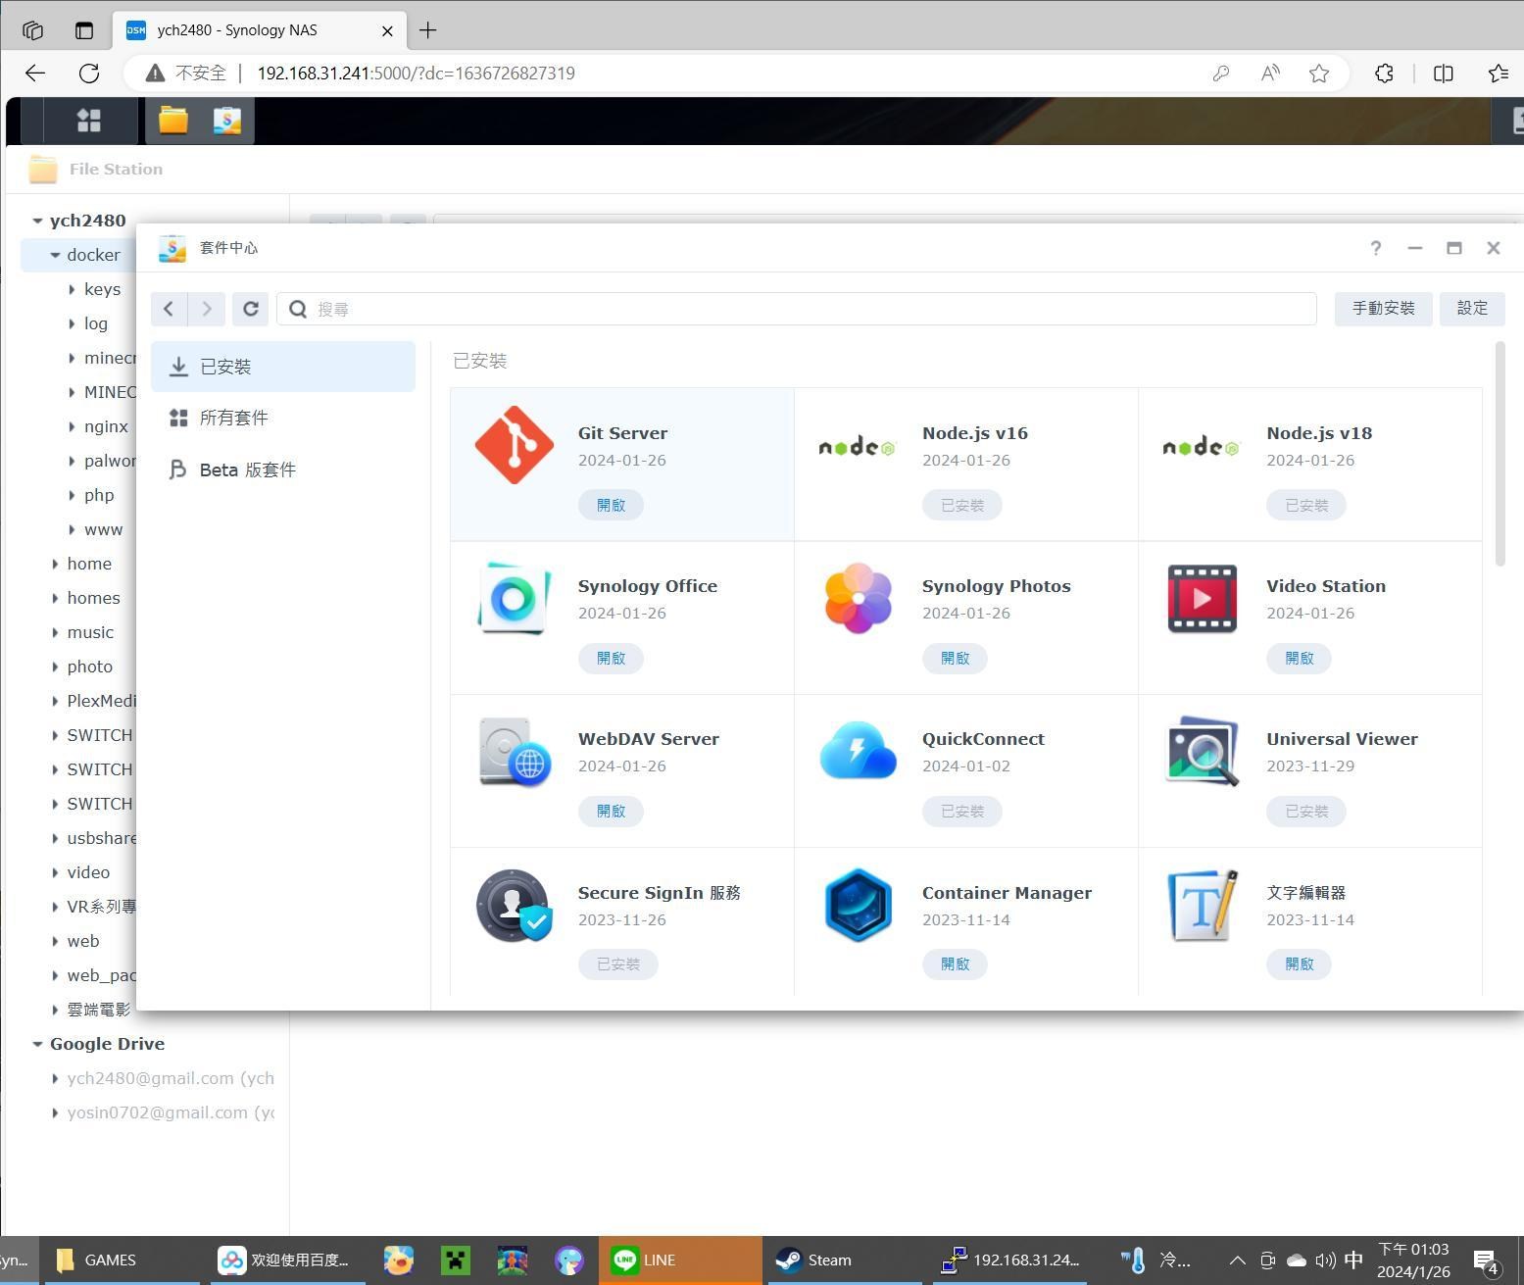Select the photo folder in tree
The image size is (1524, 1285).
[89, 667]
